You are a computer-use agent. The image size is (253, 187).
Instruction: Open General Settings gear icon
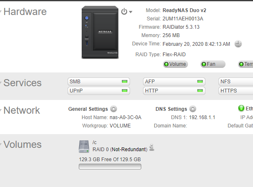tap(113, 109)
